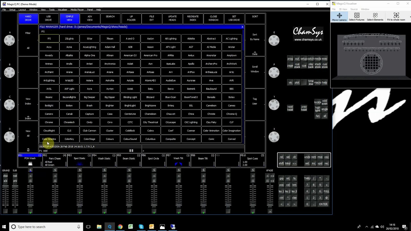The width and height of the screenshot is (411, 231).
Task: Click the dbo button under GRAND
Action: pyautogui.click(x=5, y=176)
